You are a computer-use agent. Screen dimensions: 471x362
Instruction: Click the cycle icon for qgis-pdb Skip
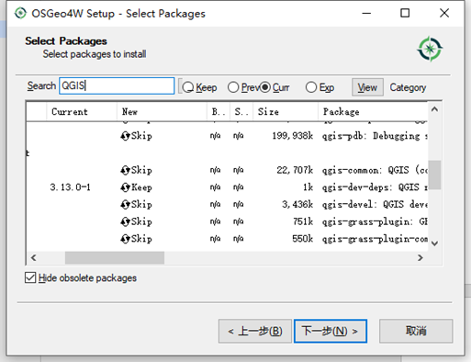tap(125, 136)
